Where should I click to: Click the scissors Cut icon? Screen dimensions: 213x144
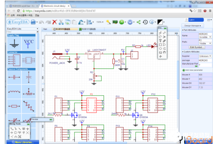coord(61,22)
